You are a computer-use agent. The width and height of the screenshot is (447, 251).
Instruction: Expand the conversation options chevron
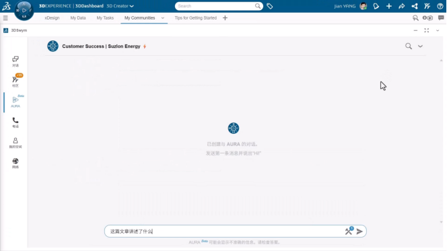pos(420,46)
